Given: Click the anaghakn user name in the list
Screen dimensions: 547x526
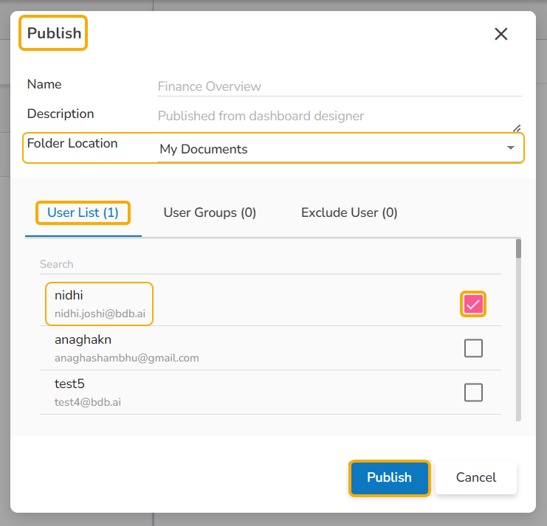Looking at the screenshot, I should click(83, 339).
